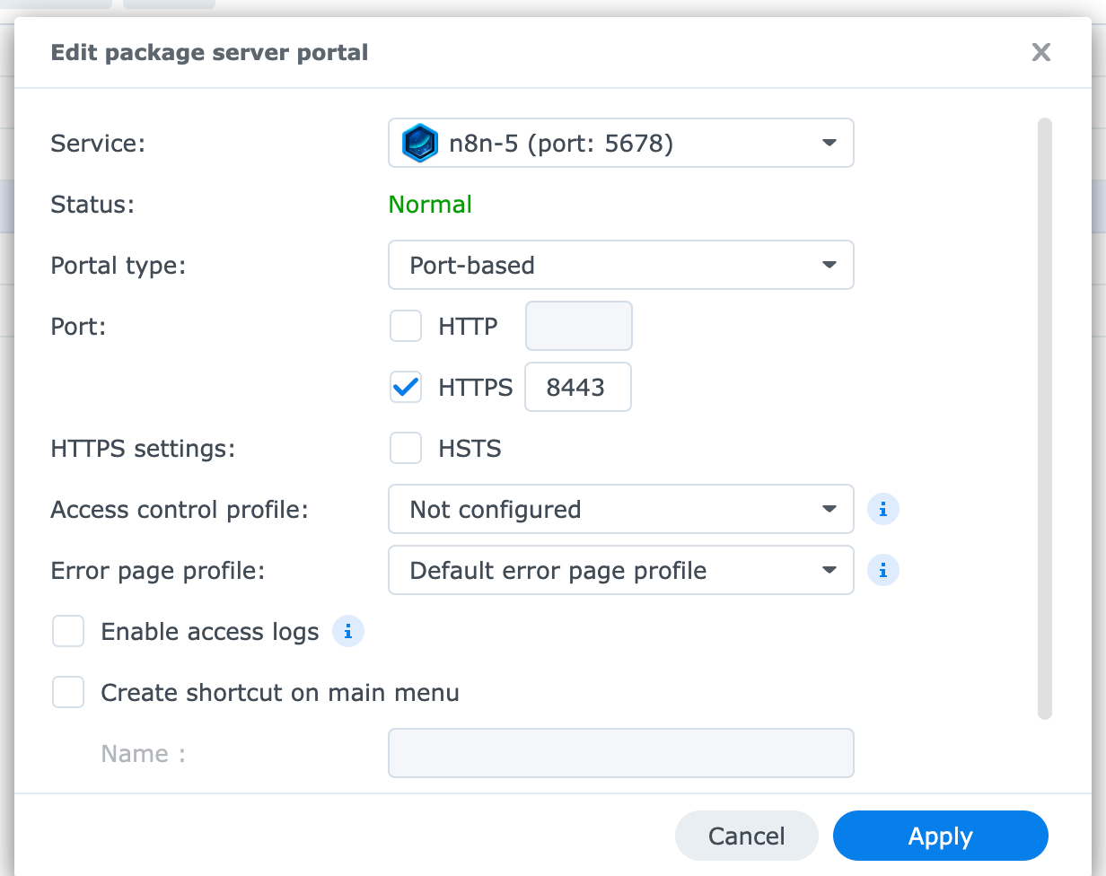This screenshot has width=1106, height=876.
Task: Click the shortcut Name text field
Action: click(x=620, y=753)
